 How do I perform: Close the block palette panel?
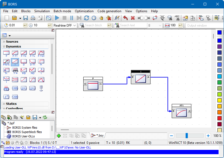click(x=53, y=30)
